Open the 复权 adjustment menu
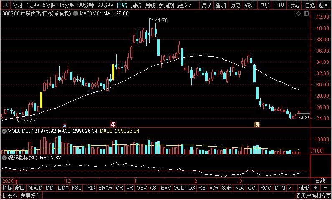The image size is (332, 200). click(x=206, y=5)
